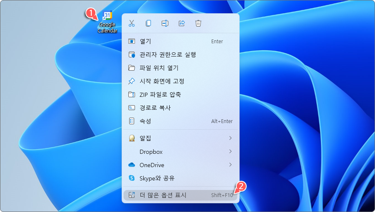Viewport: 375px width, 212px height.
Task: Click the zip folder icon beside ZIP 파일로 압축
Action: [132, 94]
